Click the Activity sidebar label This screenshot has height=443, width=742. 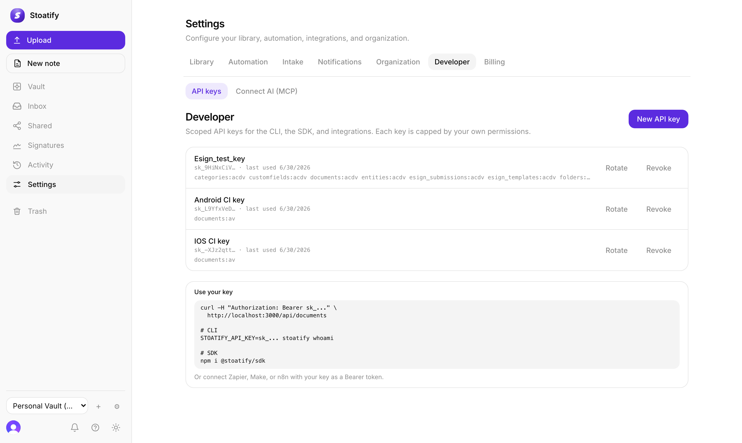tap(40, 165)
